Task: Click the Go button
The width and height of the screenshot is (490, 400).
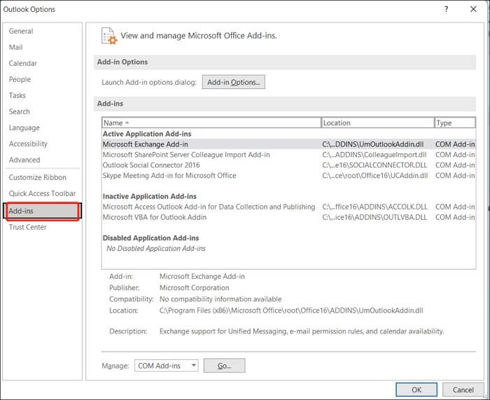Action: click(224, 366)
